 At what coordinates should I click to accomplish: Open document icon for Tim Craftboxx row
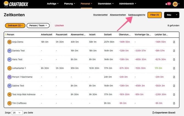pos(174,103)
